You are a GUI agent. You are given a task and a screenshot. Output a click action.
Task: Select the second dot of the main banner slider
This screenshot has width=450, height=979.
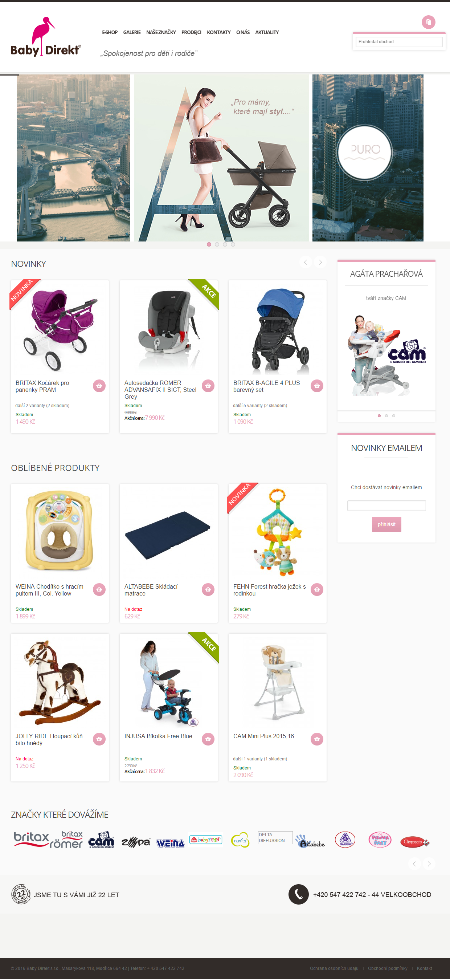point(217,244)
